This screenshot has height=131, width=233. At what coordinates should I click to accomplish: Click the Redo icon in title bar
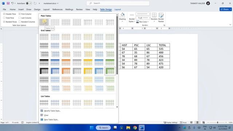(x=35, y=3)
